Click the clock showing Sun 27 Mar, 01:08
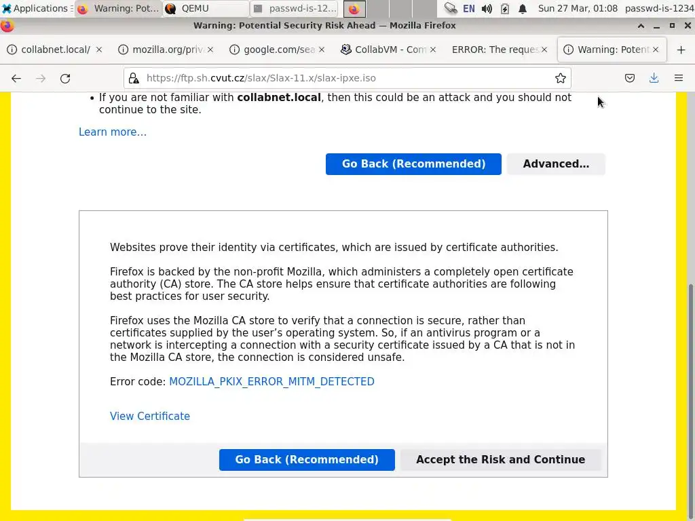 (x=578, y=8)
